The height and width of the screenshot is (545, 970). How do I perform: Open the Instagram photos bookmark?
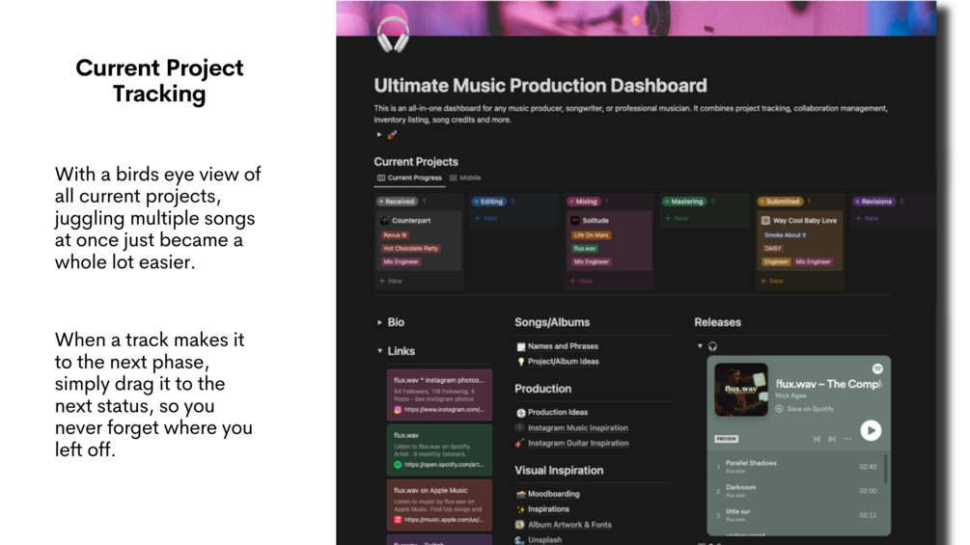click(439, 395)
